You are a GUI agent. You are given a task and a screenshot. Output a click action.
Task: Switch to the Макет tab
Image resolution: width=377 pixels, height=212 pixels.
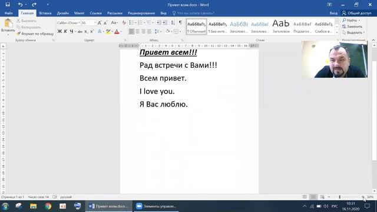pos(79,13)
